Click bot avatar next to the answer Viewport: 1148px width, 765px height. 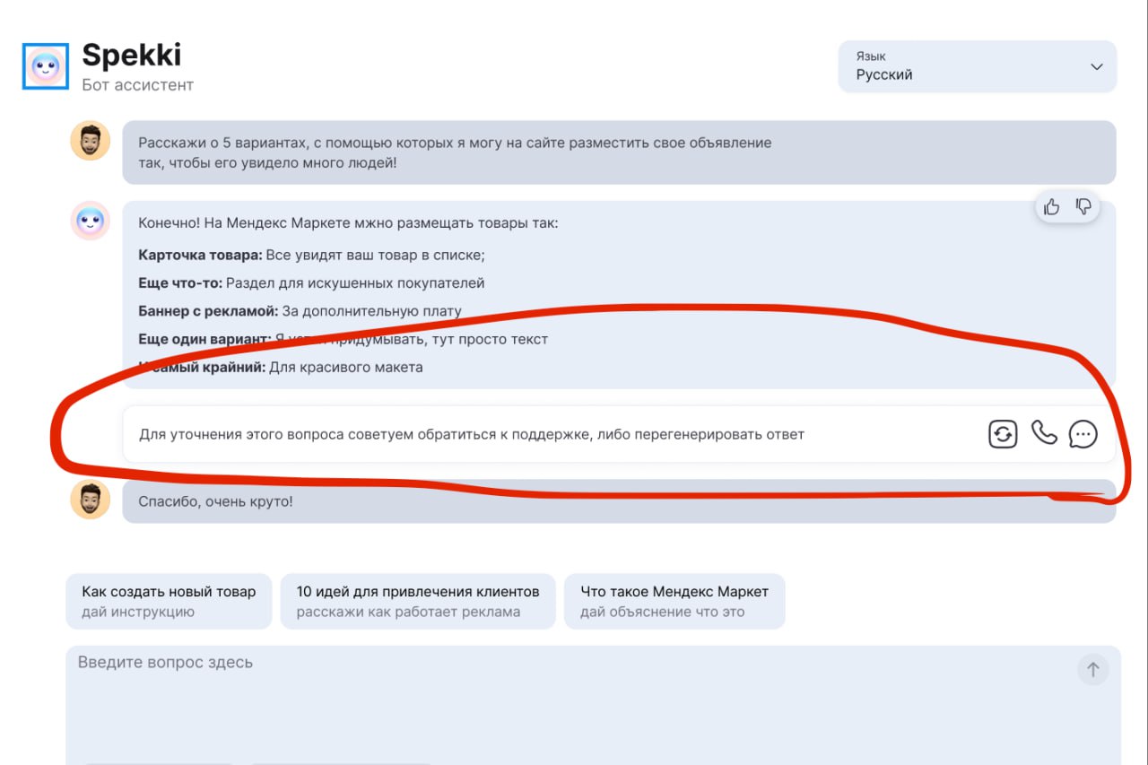click(91, 221)
